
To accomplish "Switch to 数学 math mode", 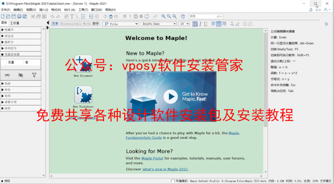I will [x=96, y=24].
